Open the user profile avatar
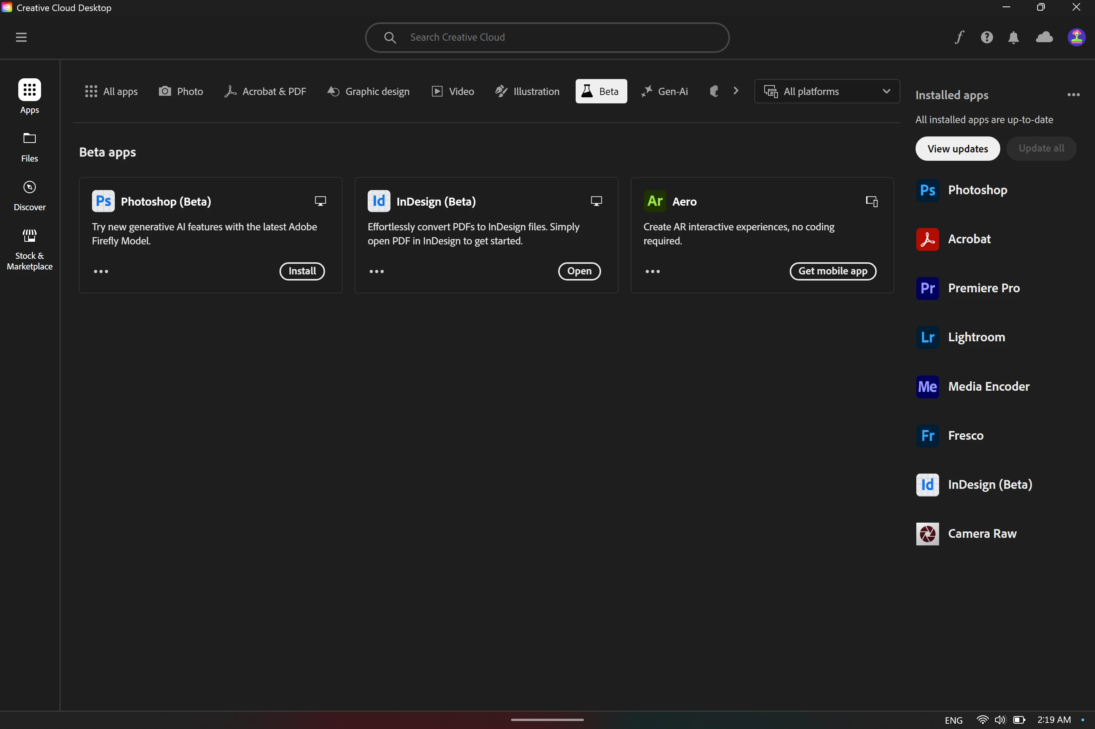 [1076, 37]
